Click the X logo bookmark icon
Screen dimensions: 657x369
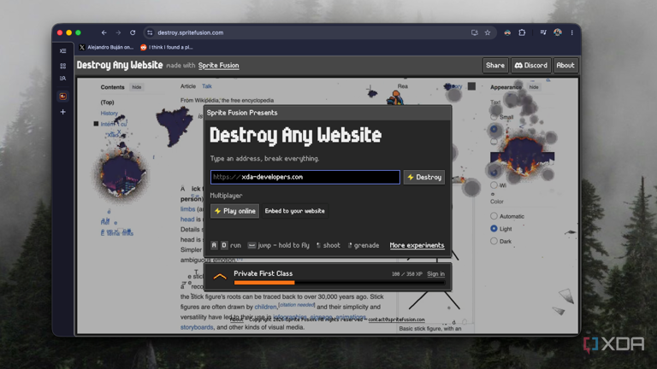82,47
